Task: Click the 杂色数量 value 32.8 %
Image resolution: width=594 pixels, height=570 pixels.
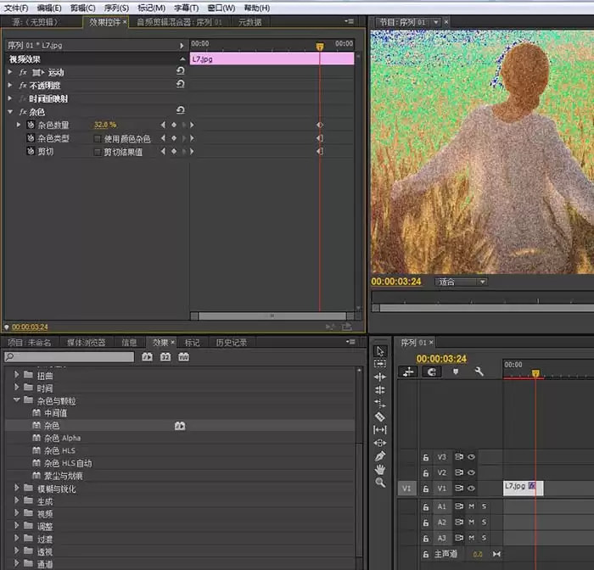Action: point(105,125)
